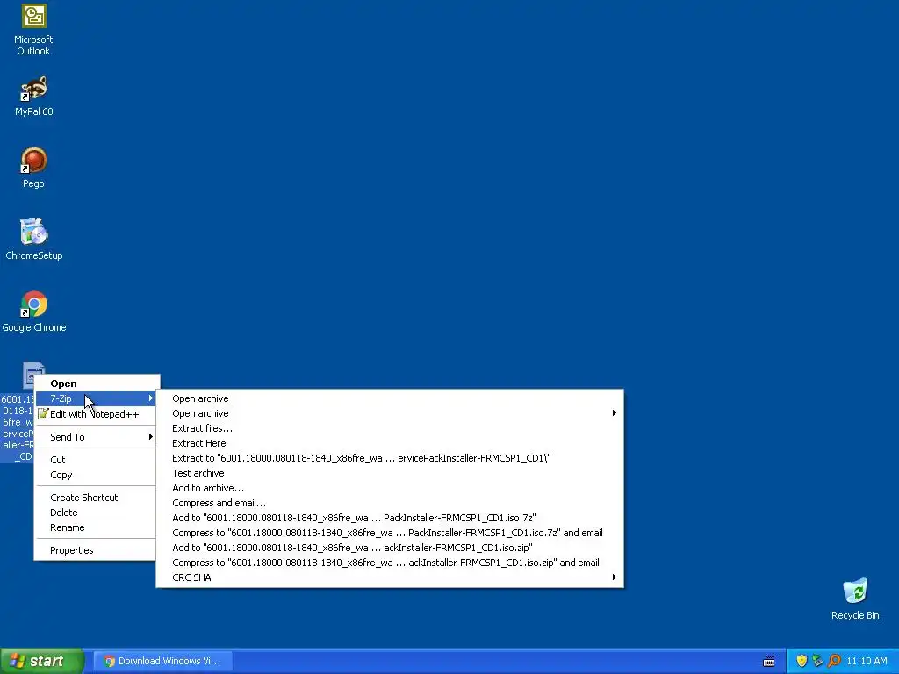This screenshot has height=674, width=899.
Task: Open the Start menu
Action: pyautogui.click(x=42, y=661)
